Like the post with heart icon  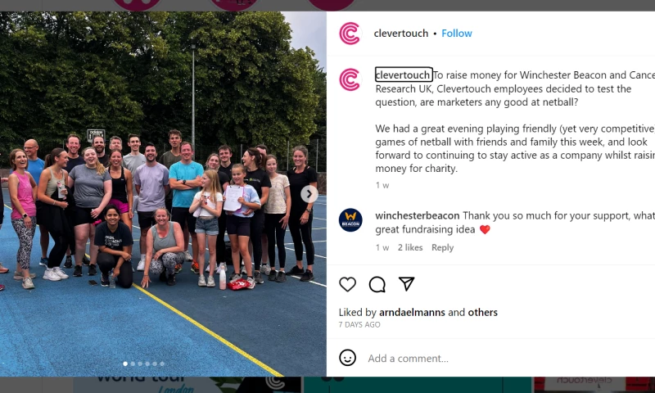(347, 284)
